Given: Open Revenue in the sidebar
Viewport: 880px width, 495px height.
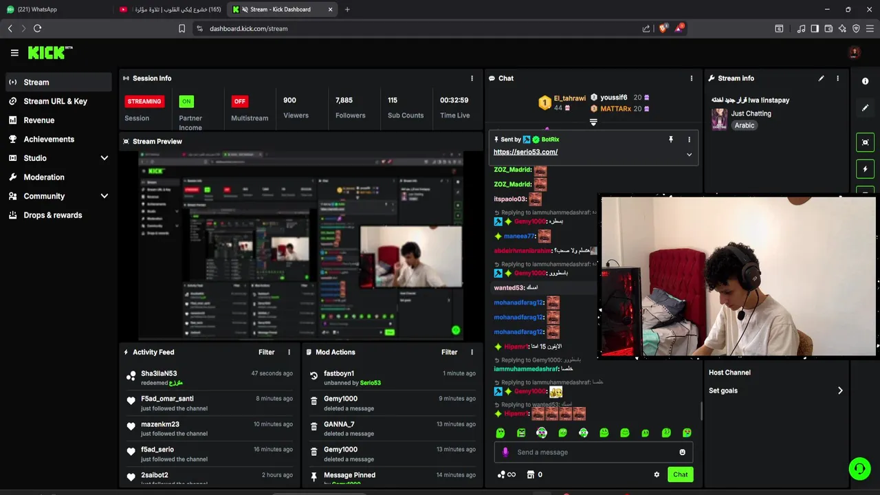Looking at the screenshot, I should (58, 120).
